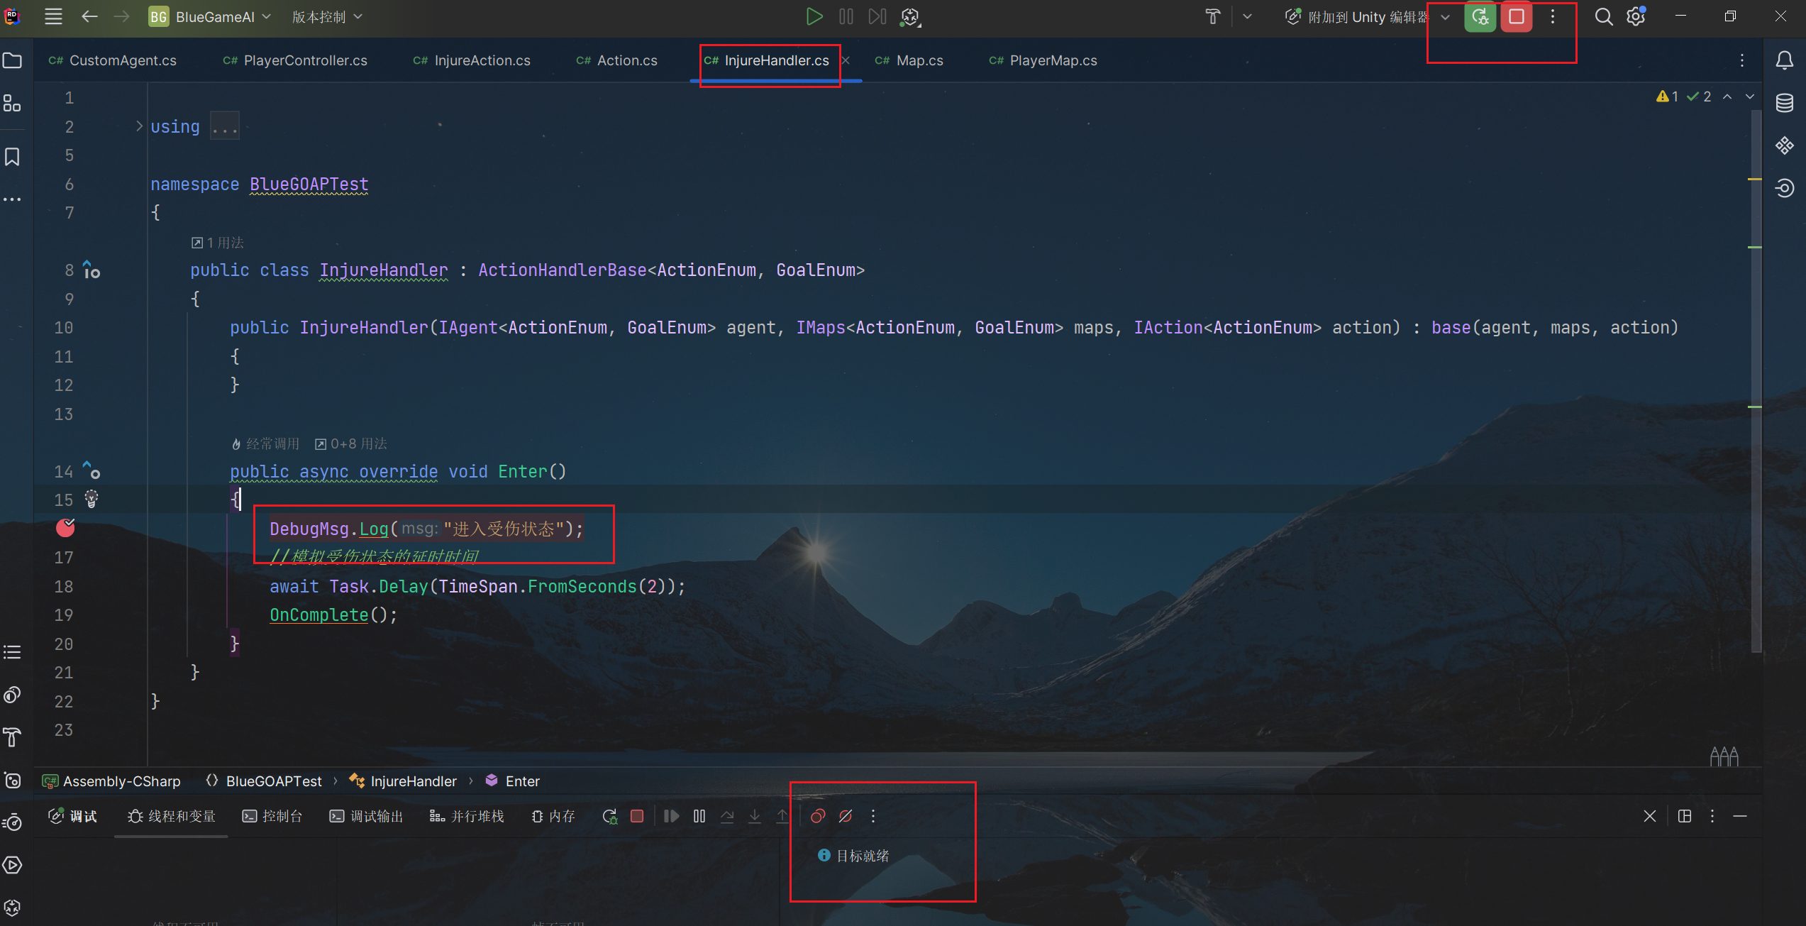The image size is (1806, 926).
Task: Toggle the breakpoint on the DebugMsg.Log line
Action: (65, 528)
